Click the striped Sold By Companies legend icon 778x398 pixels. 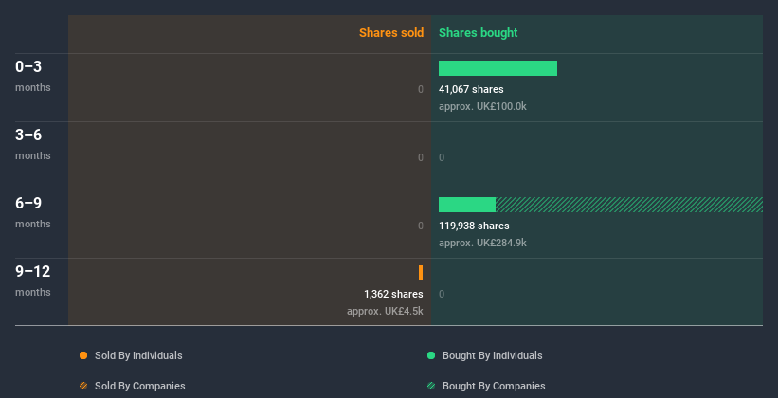tap(83, 386)
